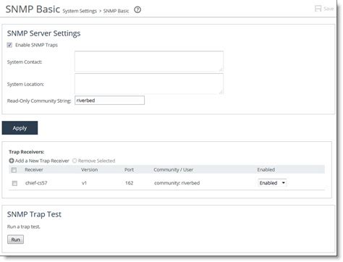
Task: Click the Apply button
Action: coord(20,128)
